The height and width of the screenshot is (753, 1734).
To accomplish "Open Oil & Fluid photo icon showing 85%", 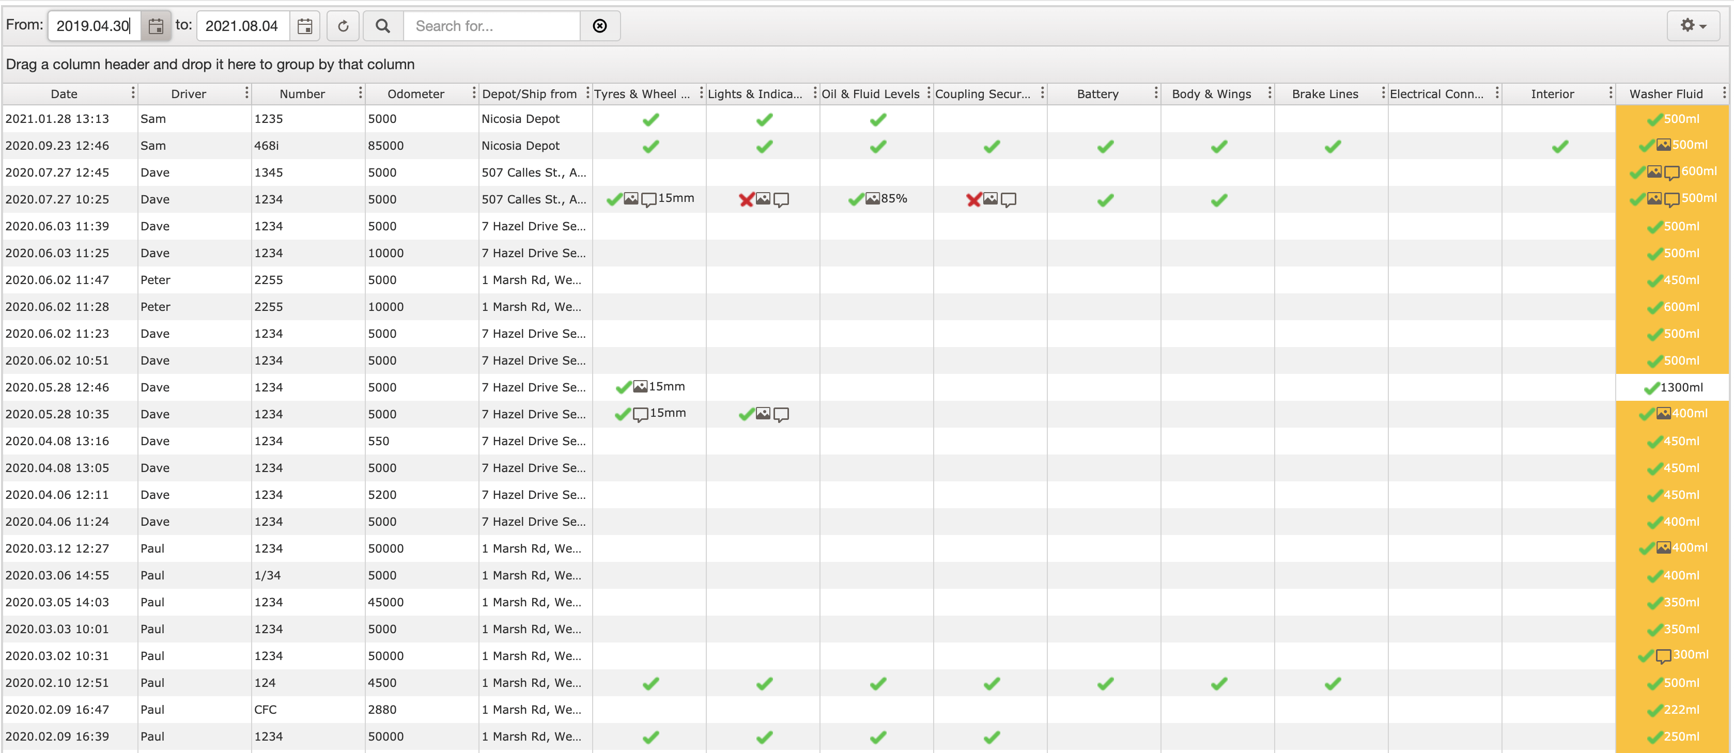I will point(872,198).
